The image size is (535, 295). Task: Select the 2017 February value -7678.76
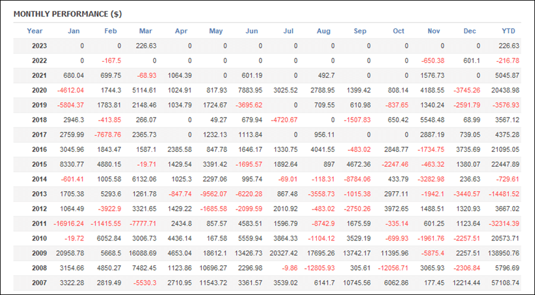click(108, 135)
